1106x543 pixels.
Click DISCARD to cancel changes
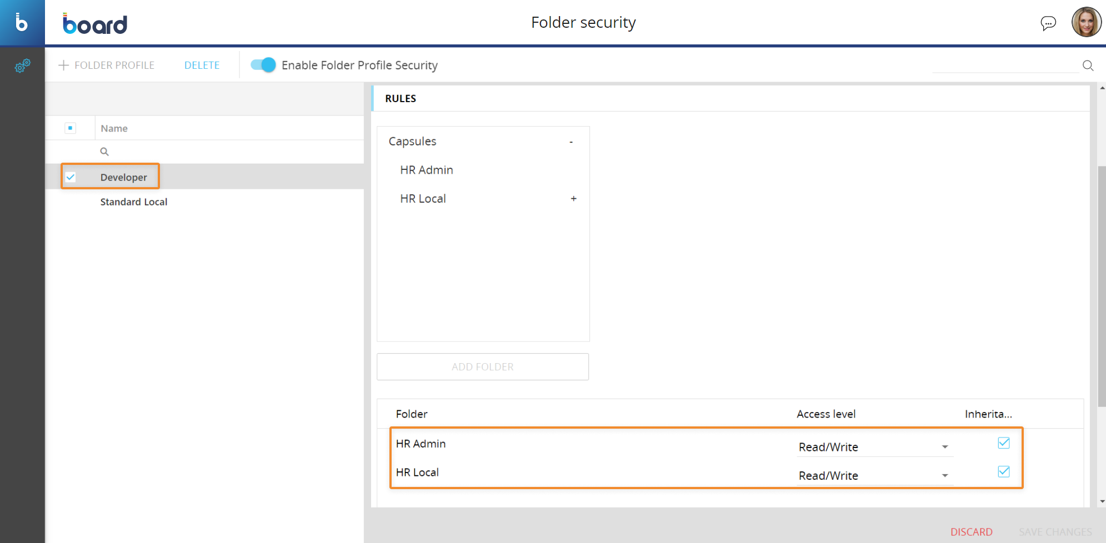pyautogui.click(x=971, y=532)
